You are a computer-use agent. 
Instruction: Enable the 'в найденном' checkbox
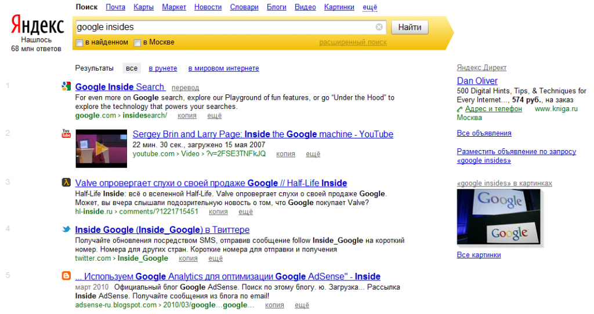point(79,43)
